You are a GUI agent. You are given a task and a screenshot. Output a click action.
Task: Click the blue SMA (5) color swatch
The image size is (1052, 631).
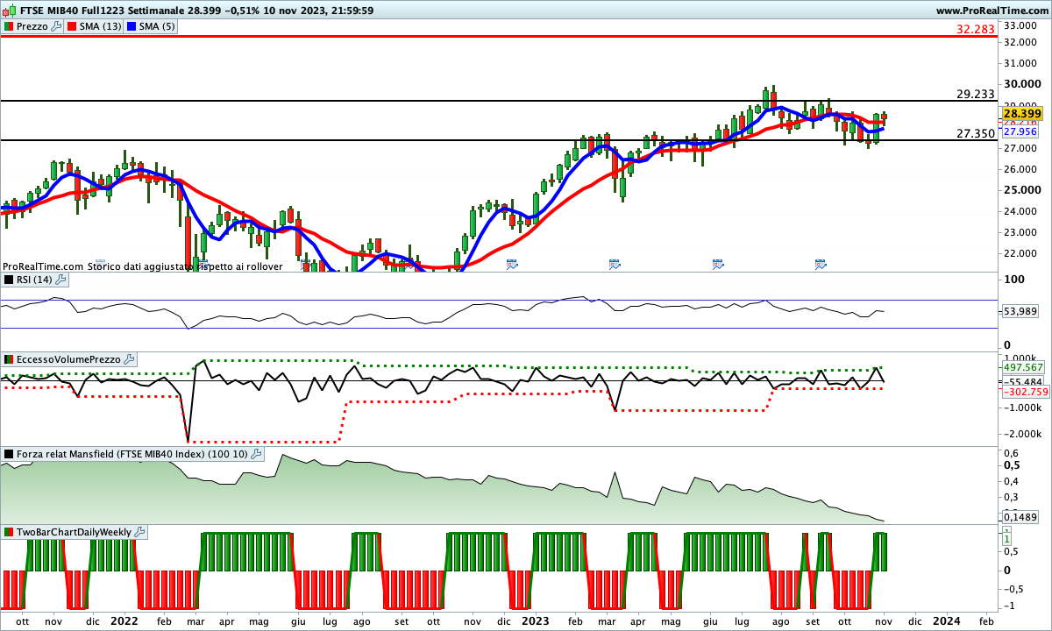(x=131, y=27)
